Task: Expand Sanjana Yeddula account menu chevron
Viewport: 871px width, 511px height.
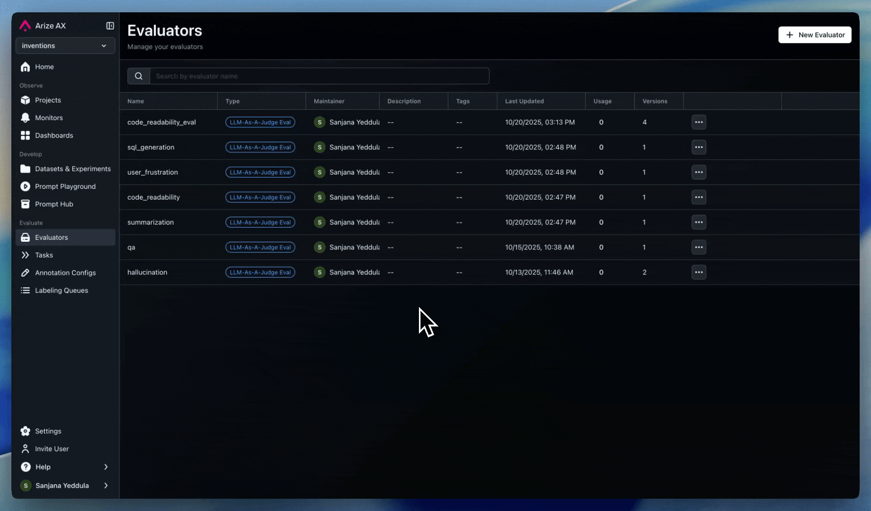Action: tap(106, 485)
